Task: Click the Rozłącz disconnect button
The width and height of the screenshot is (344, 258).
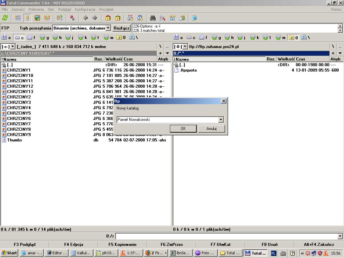Action: click(x=122, y=28)
